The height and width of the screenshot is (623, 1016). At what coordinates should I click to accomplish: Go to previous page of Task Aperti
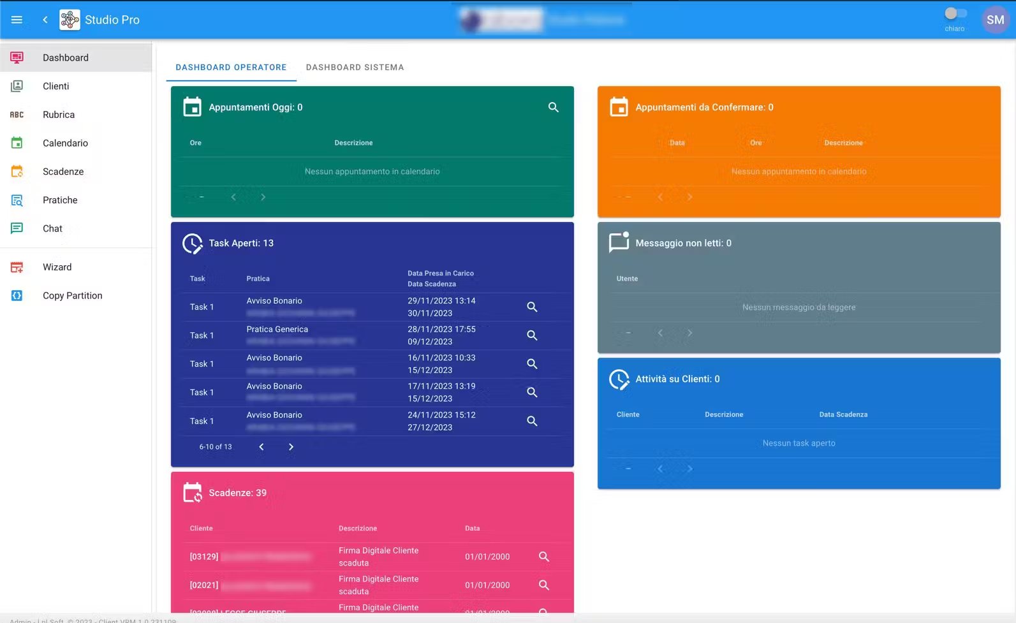pyautogui.click(x=261, y=447)
